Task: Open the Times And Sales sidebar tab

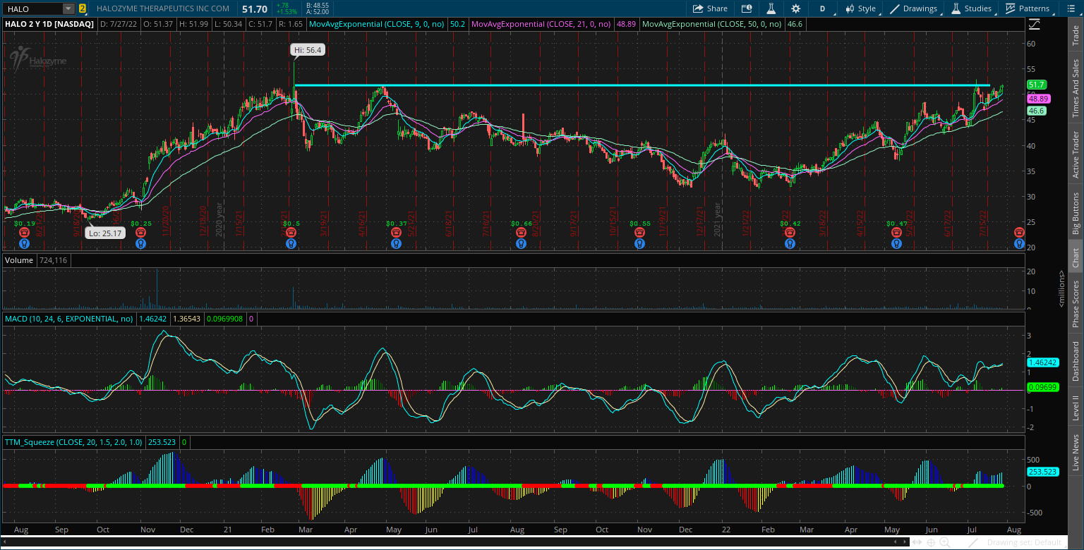Action: (1076, 87)
